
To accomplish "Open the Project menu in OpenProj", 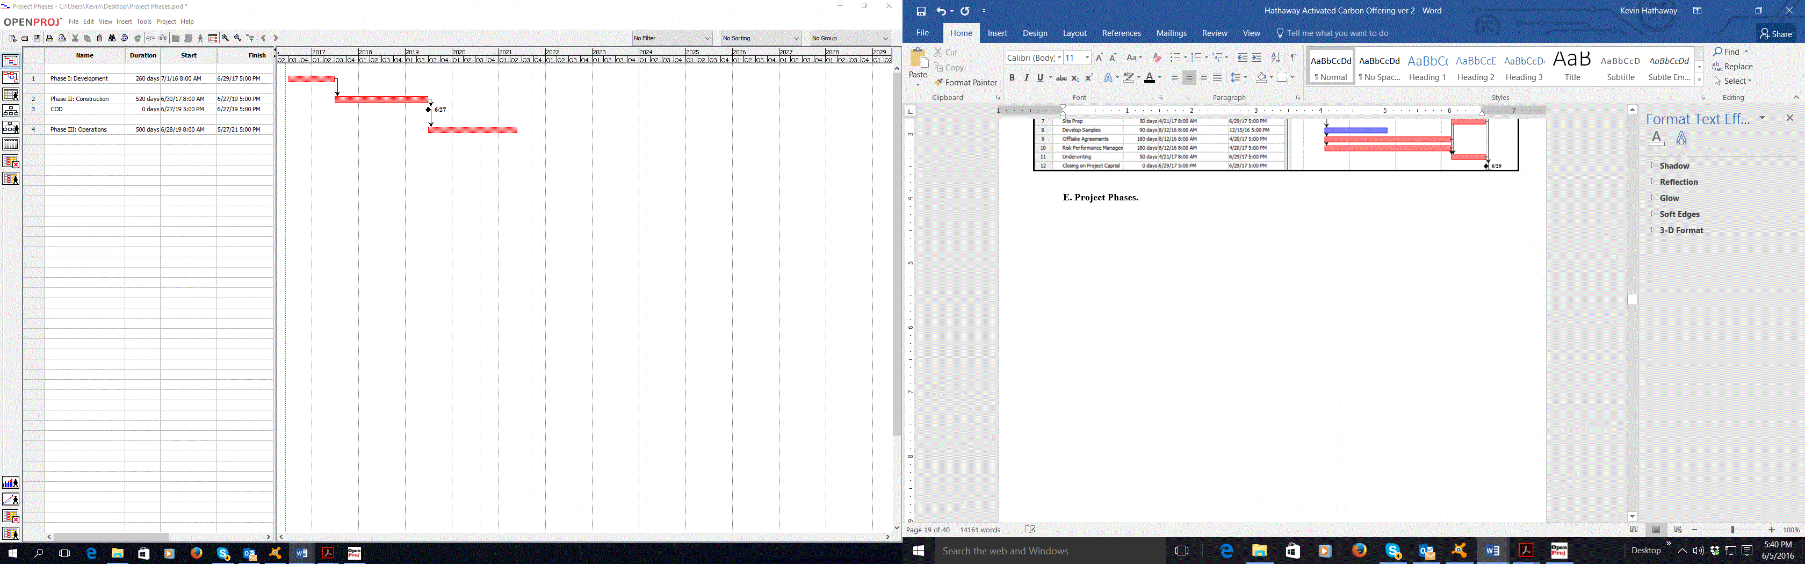I will click(166, 21).
